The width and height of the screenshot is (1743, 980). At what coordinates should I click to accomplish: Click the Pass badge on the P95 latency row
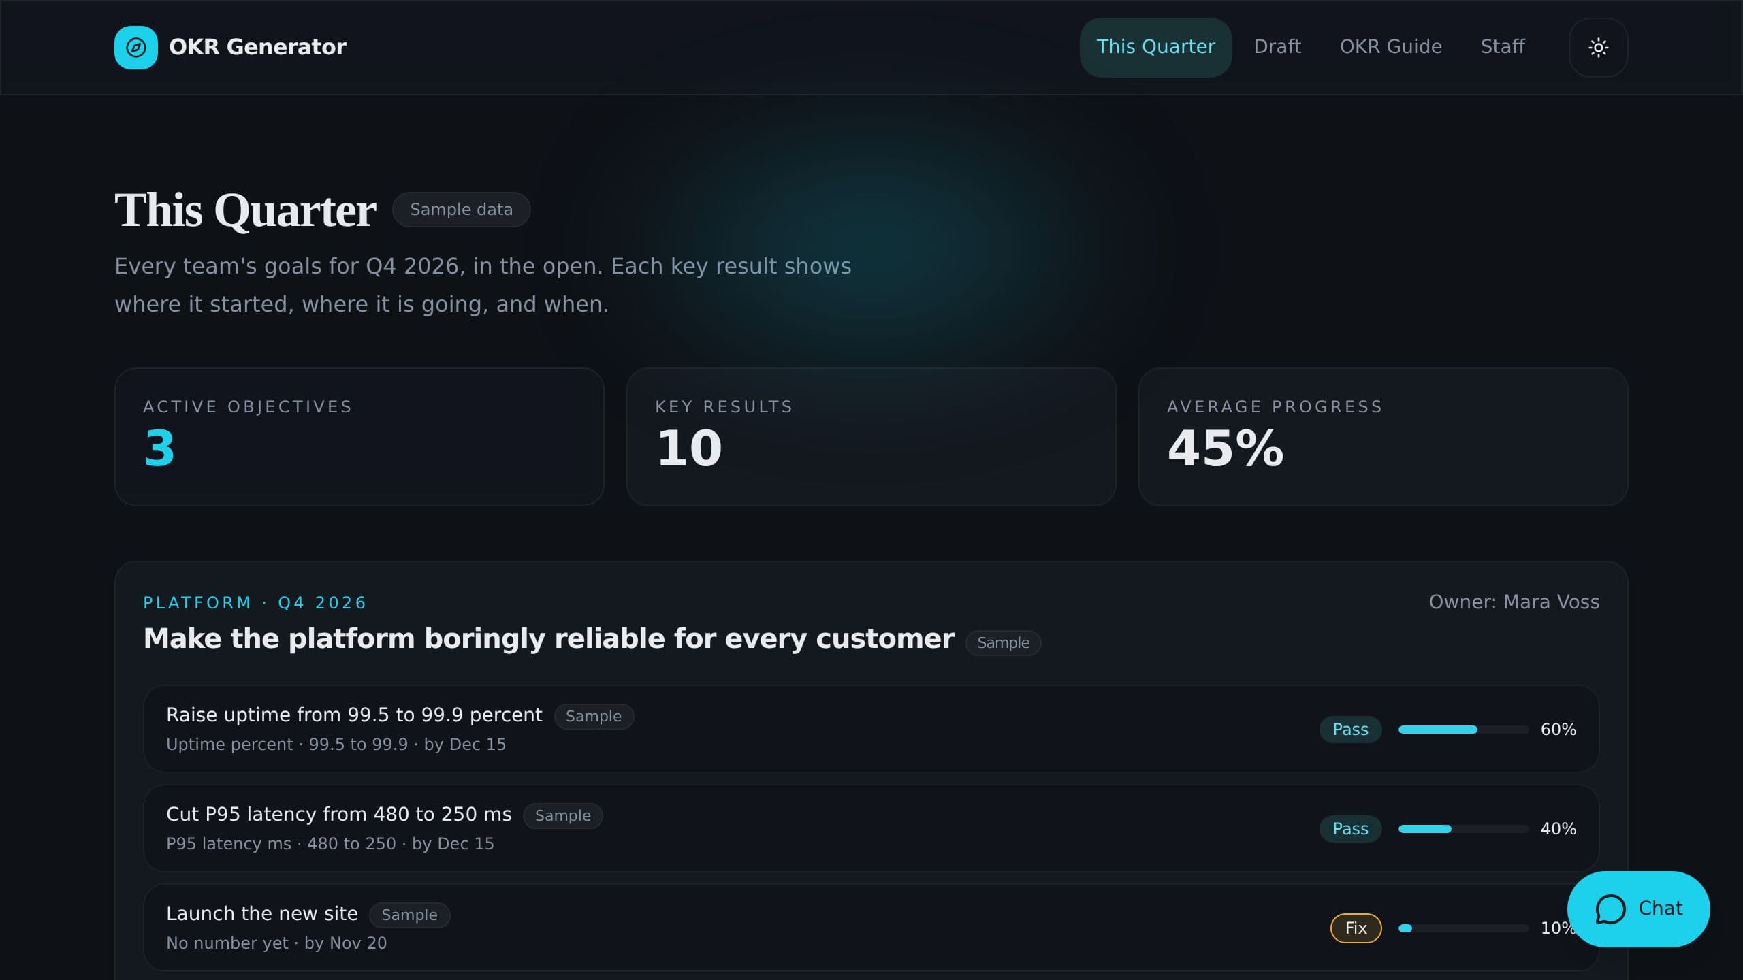[1350, 829]
